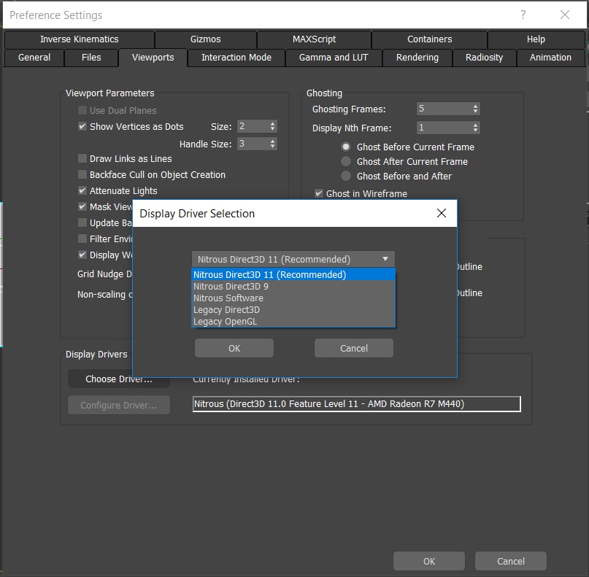
Task: Click the Display Nth Frame field
Action: [444, 128]
